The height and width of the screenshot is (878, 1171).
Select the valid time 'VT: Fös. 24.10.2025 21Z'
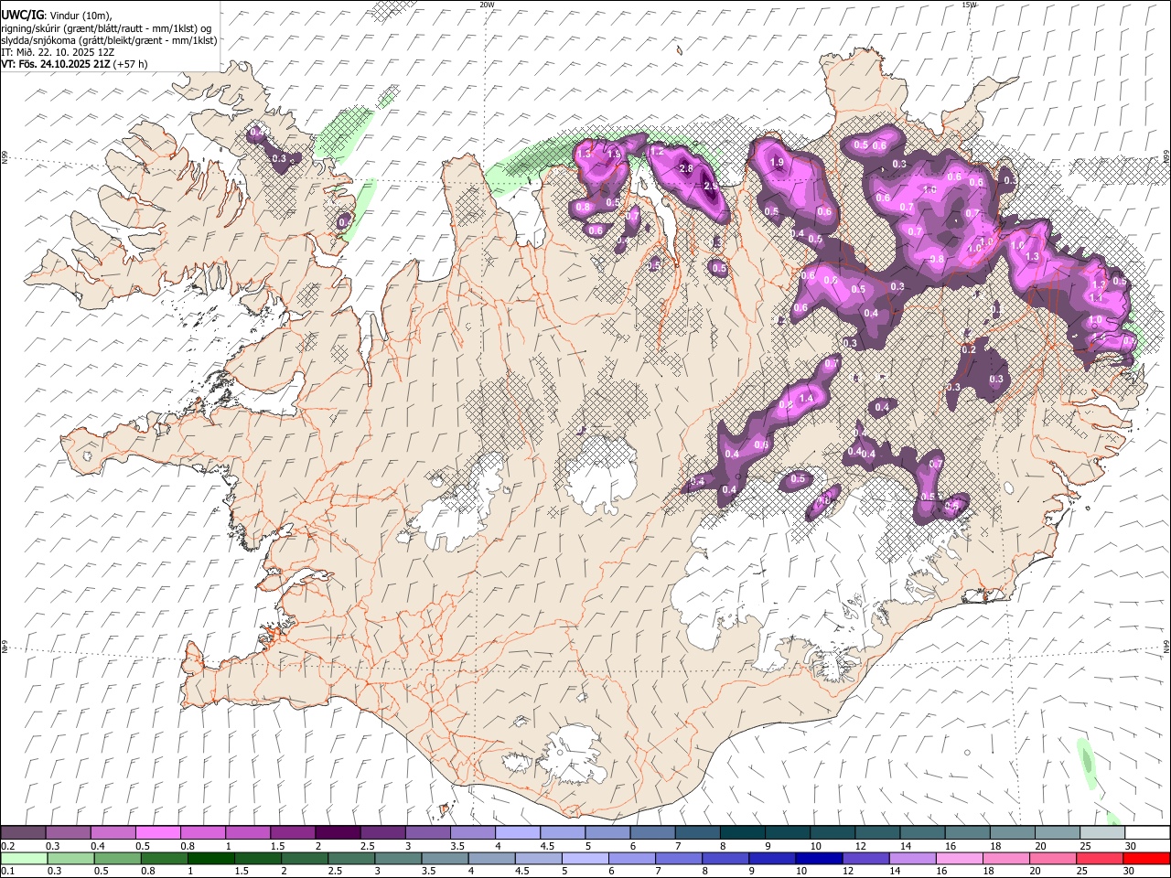click(57, 64)
